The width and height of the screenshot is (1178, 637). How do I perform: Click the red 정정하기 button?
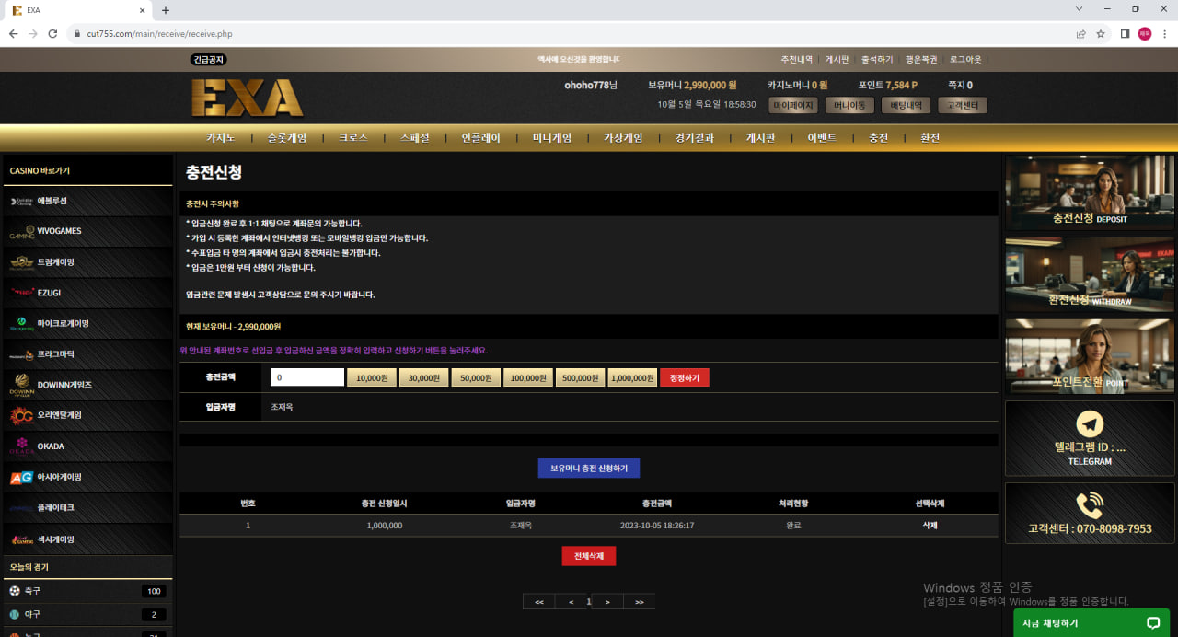pos(685,377)
